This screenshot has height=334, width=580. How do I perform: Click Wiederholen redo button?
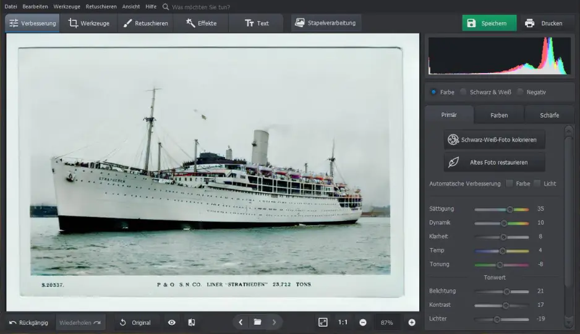click(80, 322)
